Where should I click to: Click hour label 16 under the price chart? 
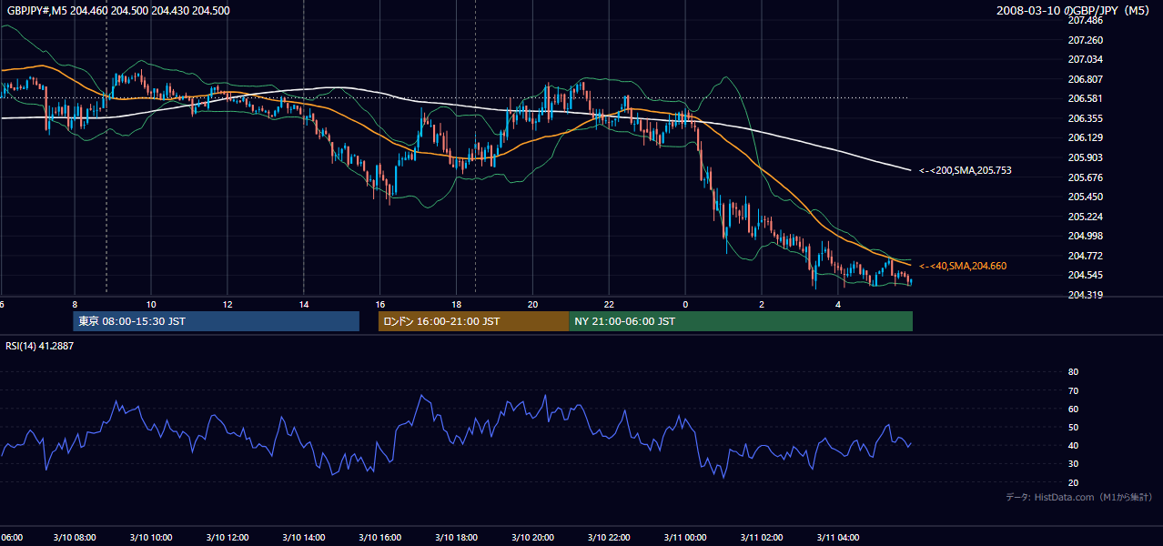380,304
